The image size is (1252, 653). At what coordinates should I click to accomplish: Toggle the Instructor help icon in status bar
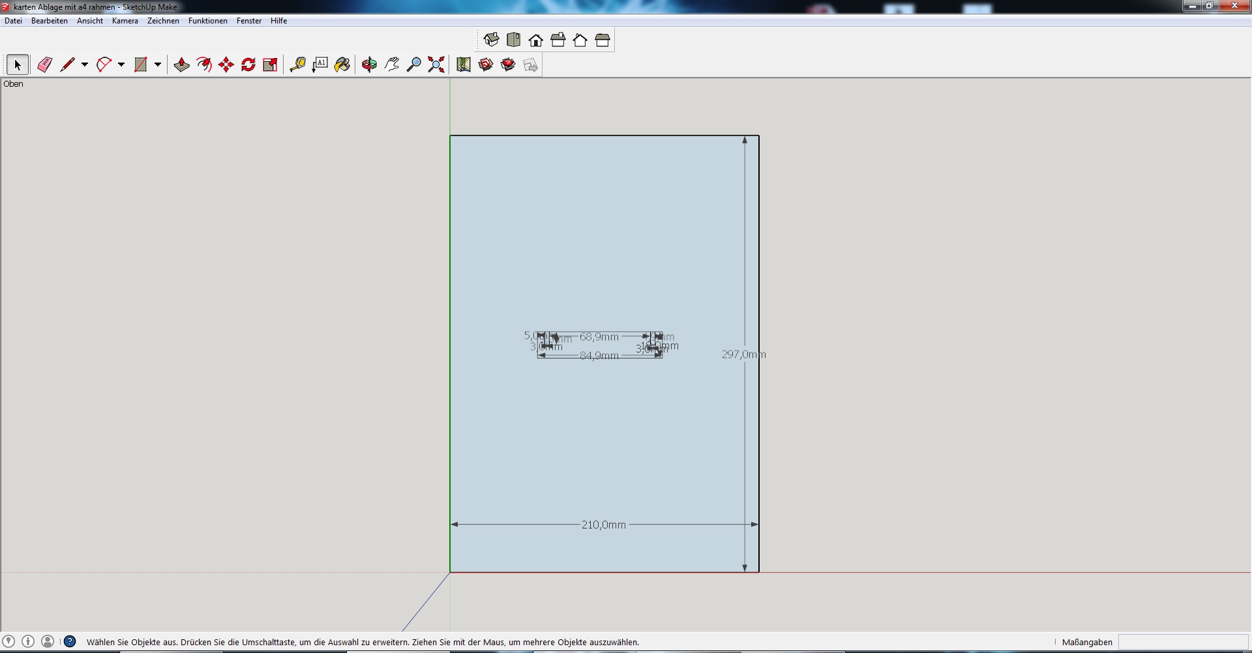tap(70, 642)
